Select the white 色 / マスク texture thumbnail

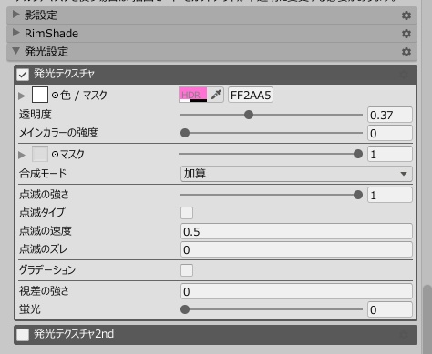click(40, 95)
